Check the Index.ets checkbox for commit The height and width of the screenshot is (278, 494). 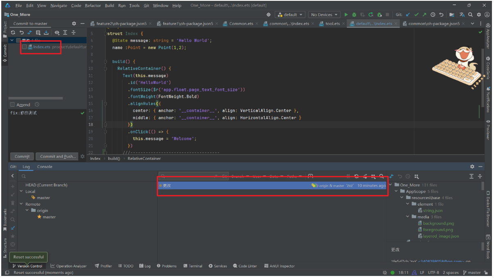[x=24, y=47]
